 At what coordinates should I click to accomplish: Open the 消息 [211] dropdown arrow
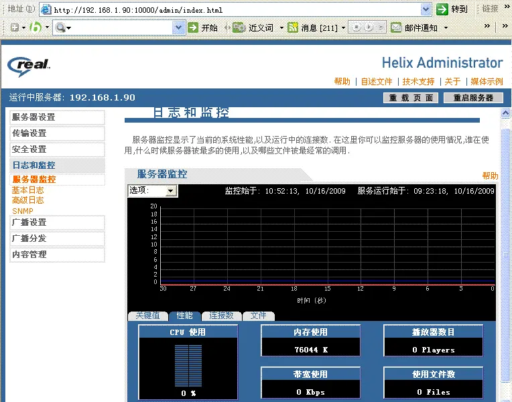343,28
